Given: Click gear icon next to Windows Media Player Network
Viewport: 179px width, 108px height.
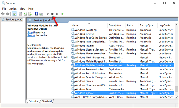Looking at the screenshot, I should point(73,57).
